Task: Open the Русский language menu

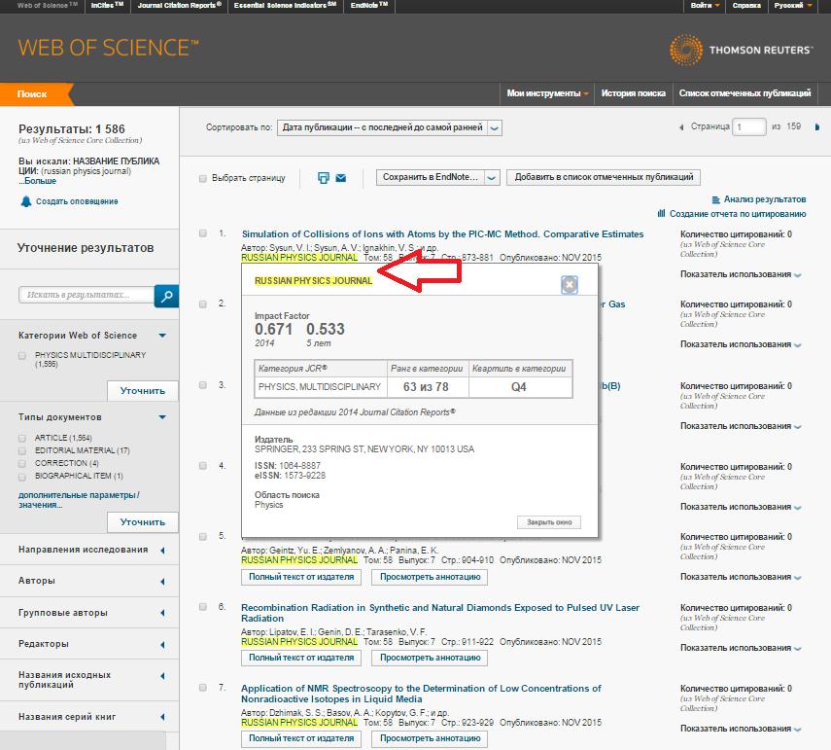Action: click(x=793, y=5)
